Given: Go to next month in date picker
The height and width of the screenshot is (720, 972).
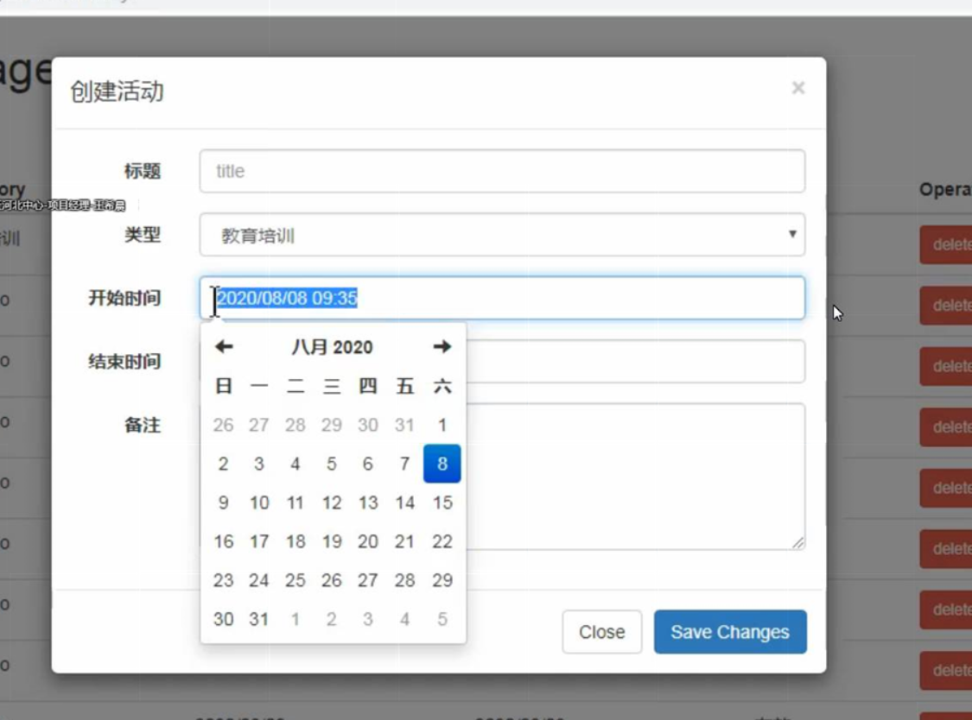Looking at the screenshot, I should coord(442,346).
